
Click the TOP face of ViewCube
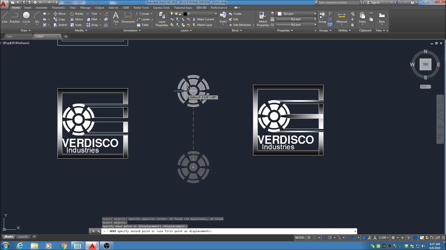pyautogui.click(x=425, y=64)
